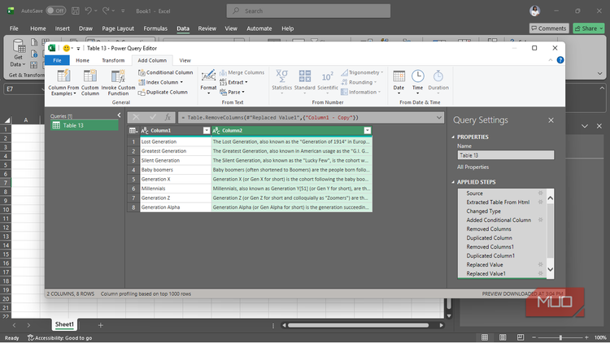This screenshot has height=343, width=610.
Task: Open Extract dropdown
Action: pyautogui.click(x=233, y=82)
